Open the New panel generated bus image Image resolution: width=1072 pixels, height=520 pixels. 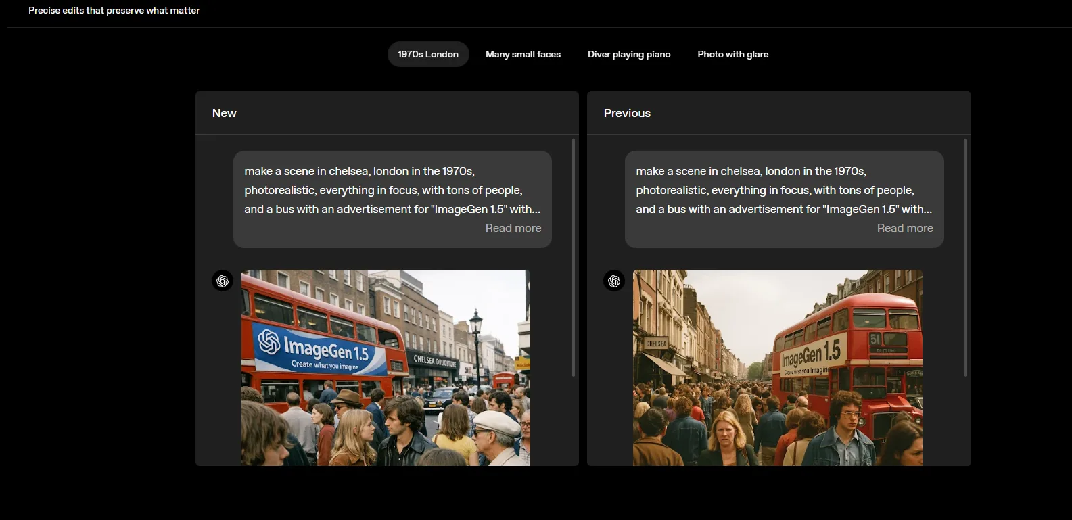[386, 368]
